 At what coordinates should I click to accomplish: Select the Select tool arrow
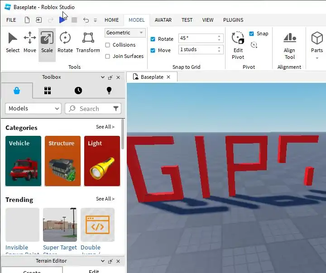13,43
